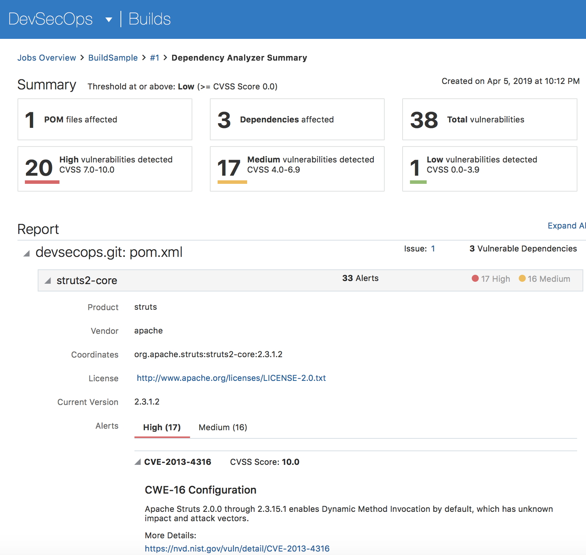Switch to the Medium (16) alerts tab

tap(223, 428)
